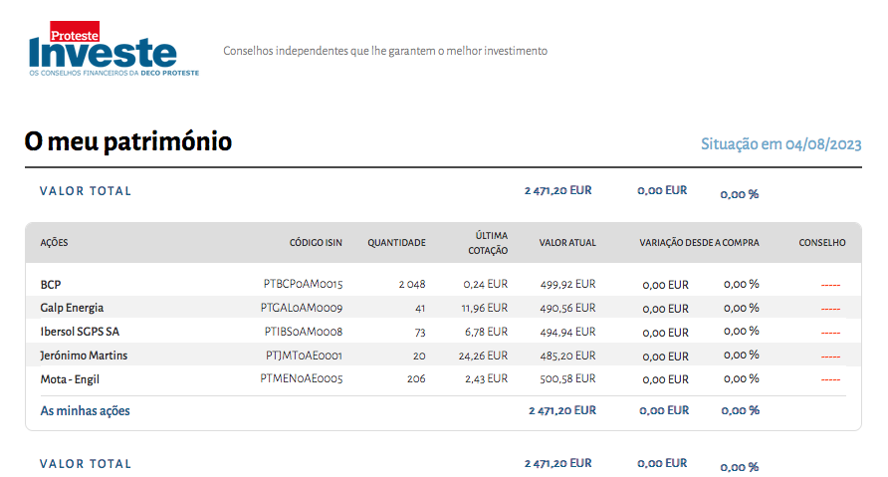Open the BCP stock row
888x477 pixels.
51,285
